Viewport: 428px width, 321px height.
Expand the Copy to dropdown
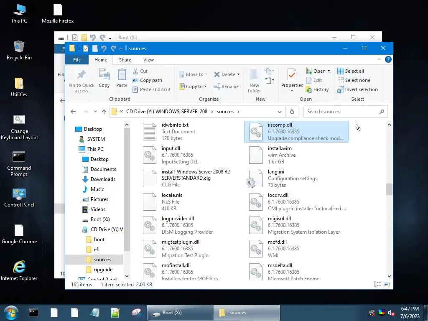coord(206,87)
